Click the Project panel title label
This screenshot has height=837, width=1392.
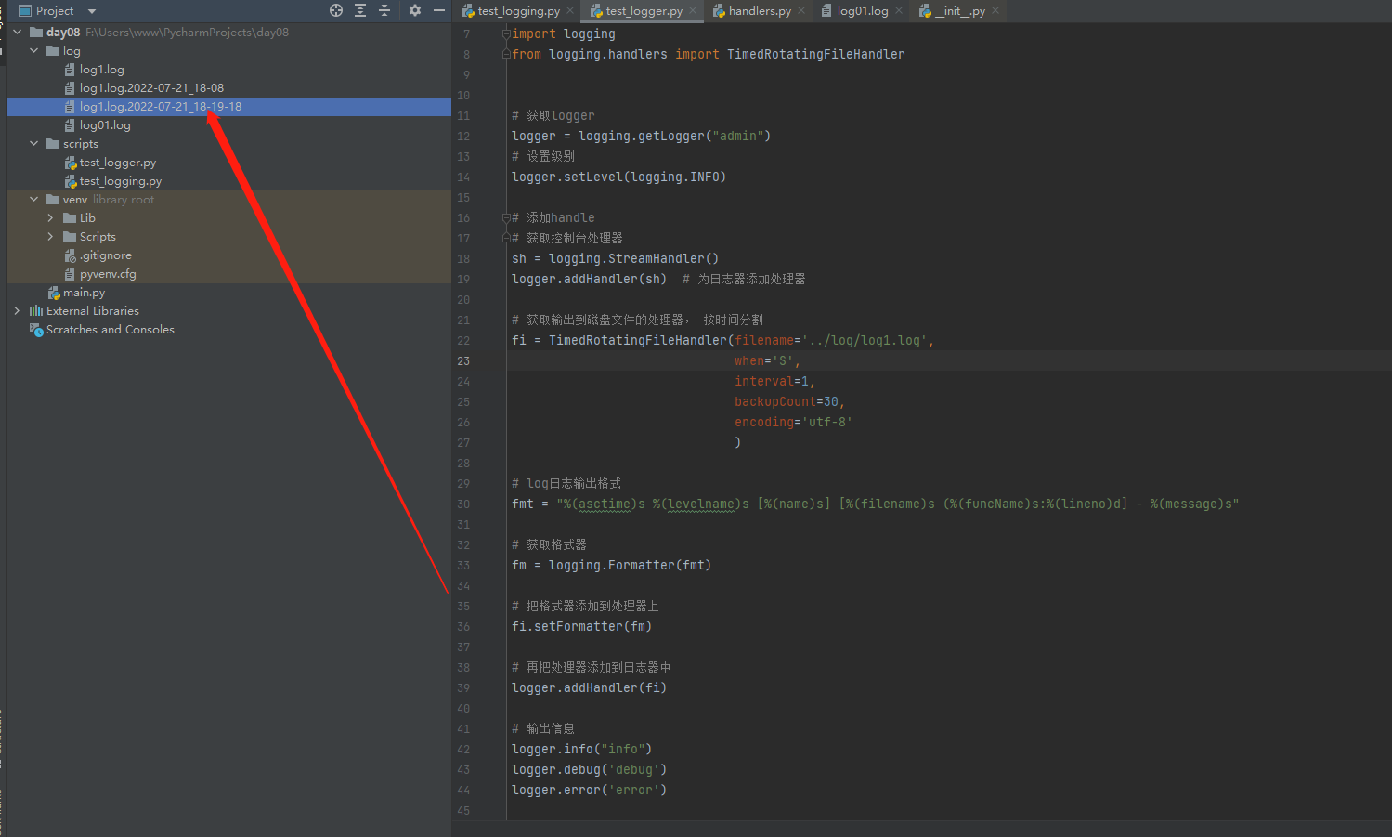tap(55, 11)
